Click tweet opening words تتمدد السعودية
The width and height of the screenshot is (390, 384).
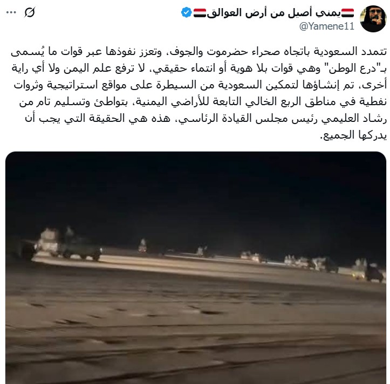pyautogui.click(x=350, y=51)
